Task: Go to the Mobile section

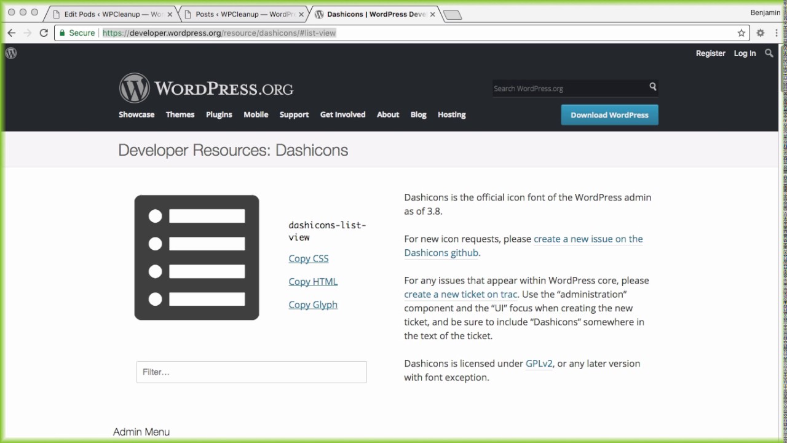Action: (x=256, y=115)
